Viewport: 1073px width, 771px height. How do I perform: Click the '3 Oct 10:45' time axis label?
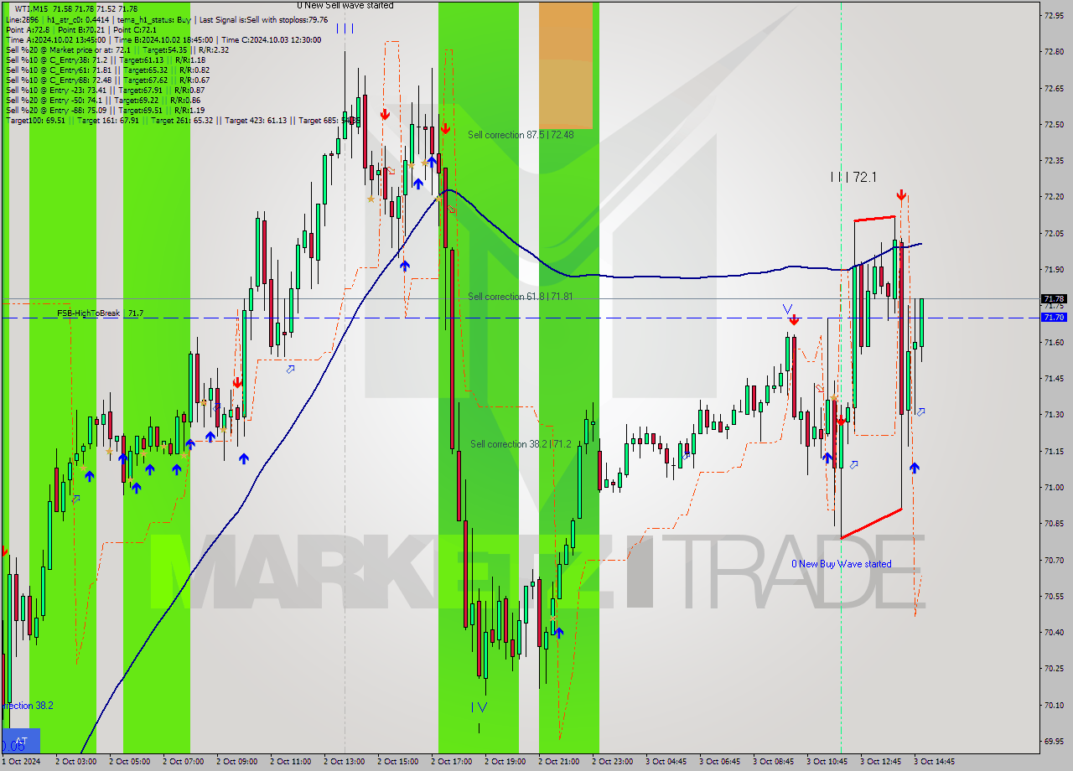click(x=827, y=762)
